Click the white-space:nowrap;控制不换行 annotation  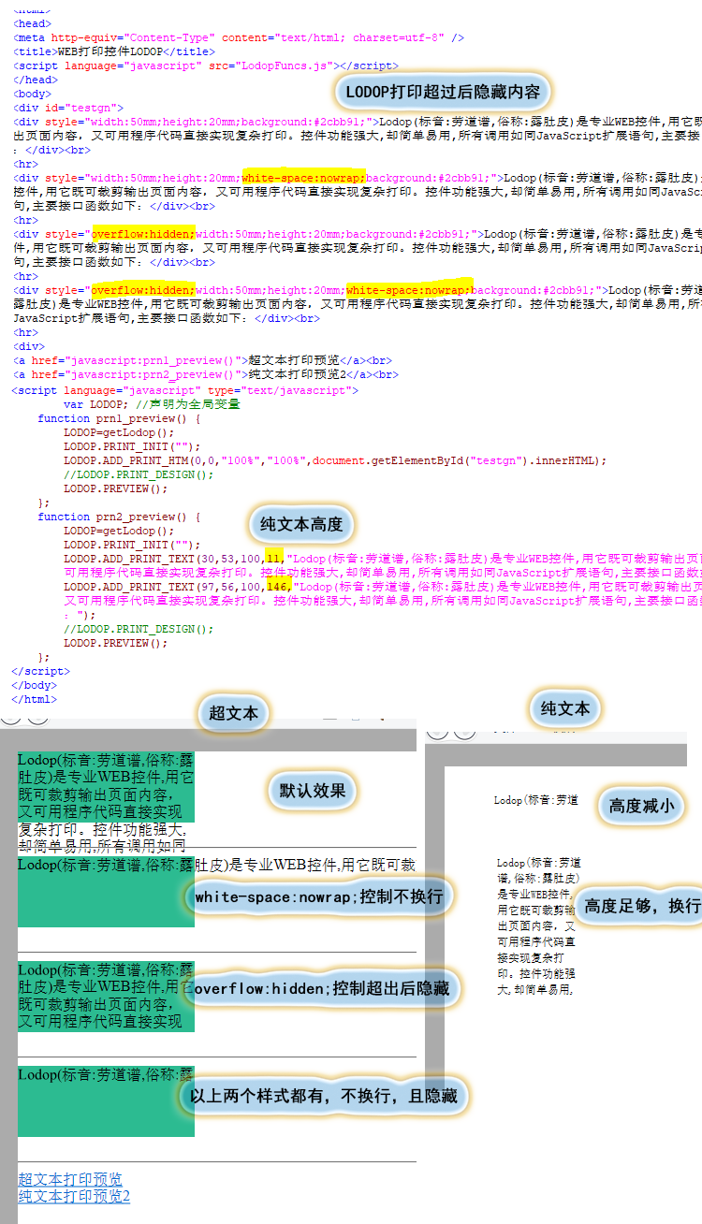pyautogui.click(x=318, y=896)
